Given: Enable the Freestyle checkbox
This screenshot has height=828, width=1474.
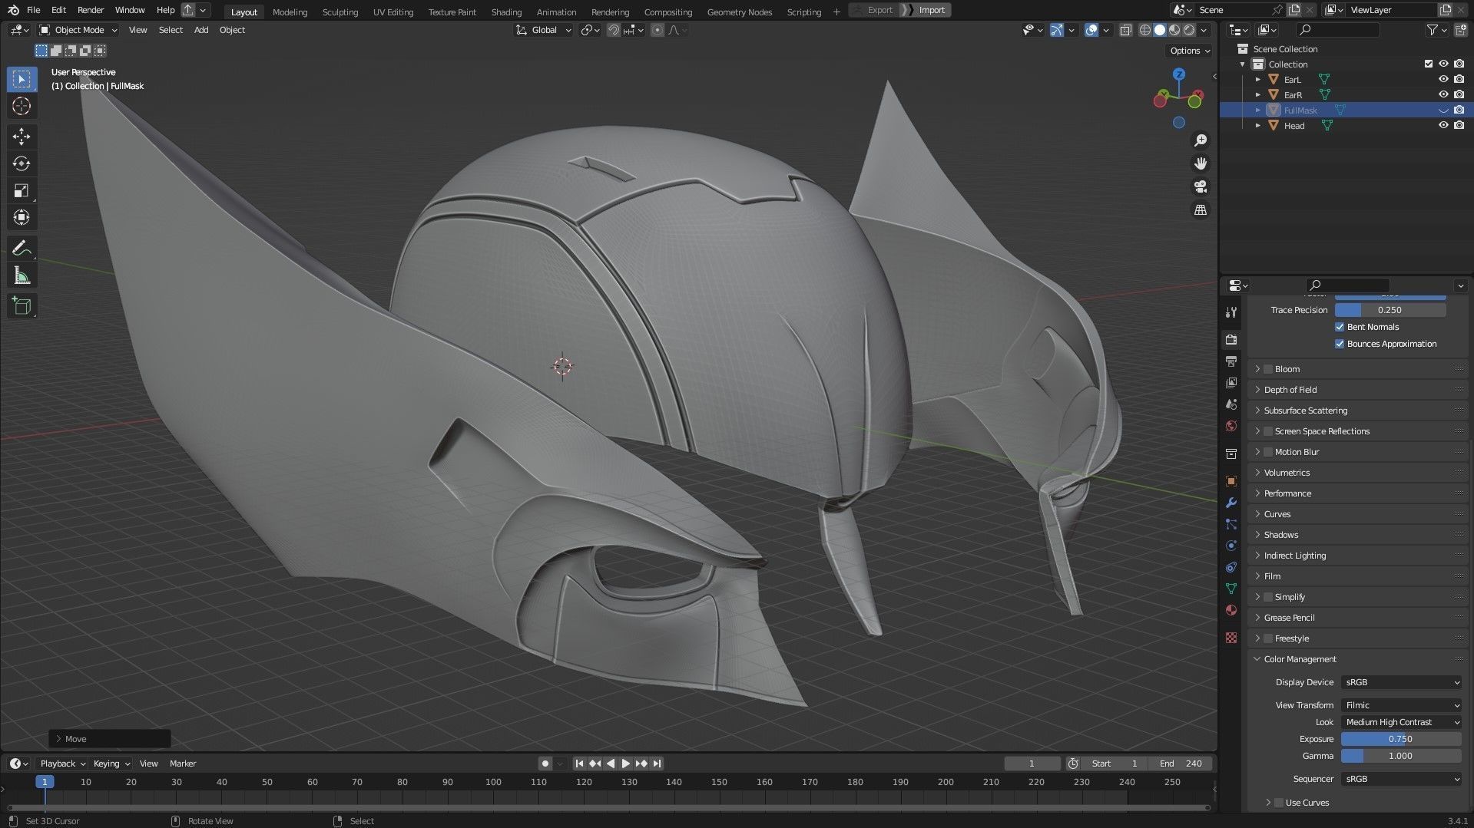Looking at the screenshot, I should tap(1268, 638).
